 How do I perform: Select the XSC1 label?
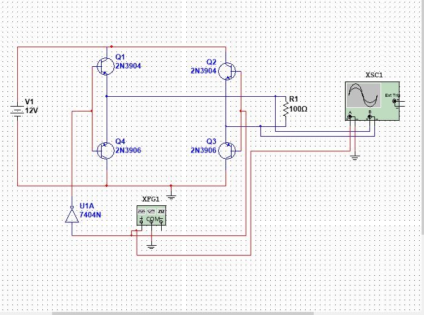[x=374, y=75]
